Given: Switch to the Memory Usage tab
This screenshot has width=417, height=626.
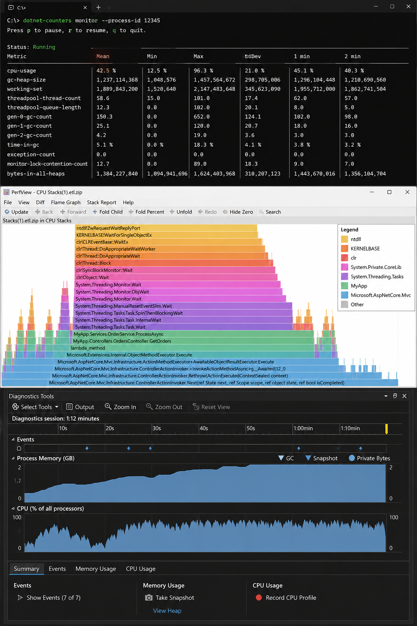Looking at the screenshot, I should 96,569.
